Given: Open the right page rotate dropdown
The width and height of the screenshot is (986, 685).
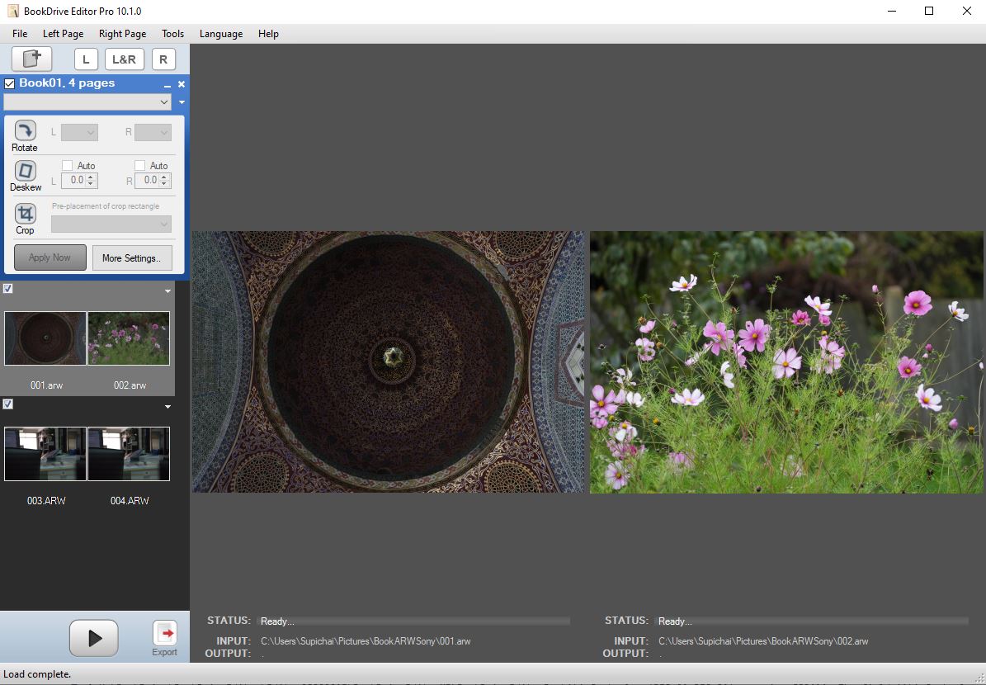Looking at the screenshot, I should tap(153, 132).
